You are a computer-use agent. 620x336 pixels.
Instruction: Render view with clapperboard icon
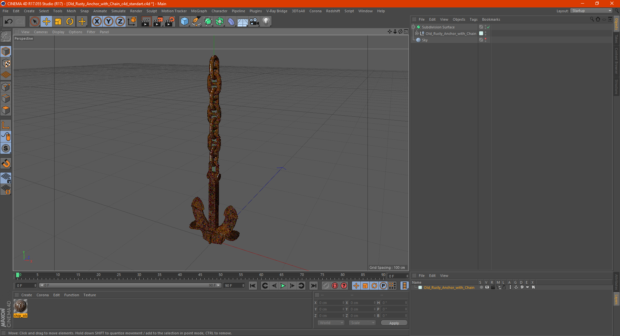click(x=146, y=22)
